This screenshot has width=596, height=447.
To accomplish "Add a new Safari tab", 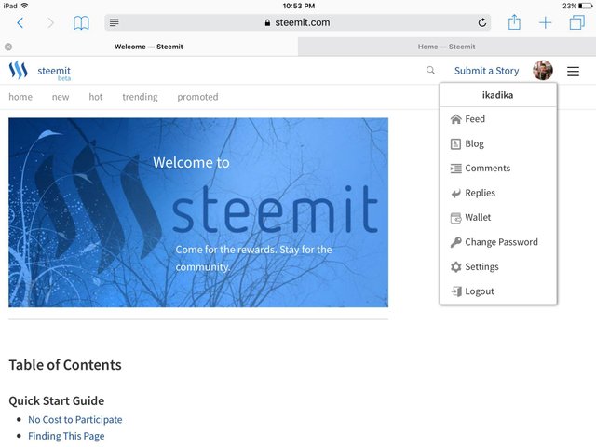I will 545,22.
